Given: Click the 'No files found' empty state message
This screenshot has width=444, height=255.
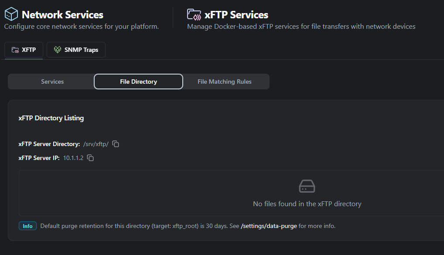Looking at the screenshot, I should pos(307,204).
